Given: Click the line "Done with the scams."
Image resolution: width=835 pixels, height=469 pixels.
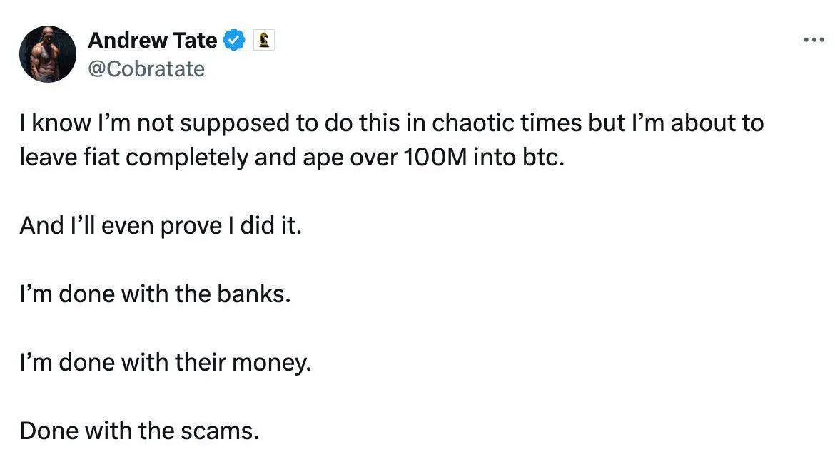Looking at the screenshot, I should [139, 431].
